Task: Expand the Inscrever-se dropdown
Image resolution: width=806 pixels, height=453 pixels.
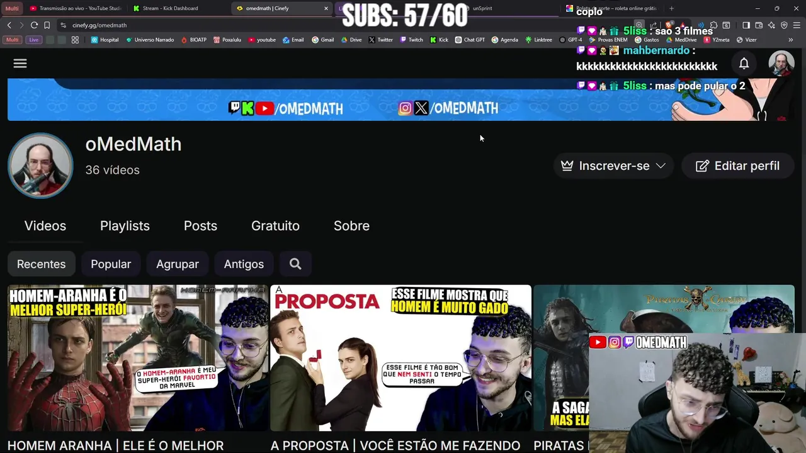Action: coord(613,166)
